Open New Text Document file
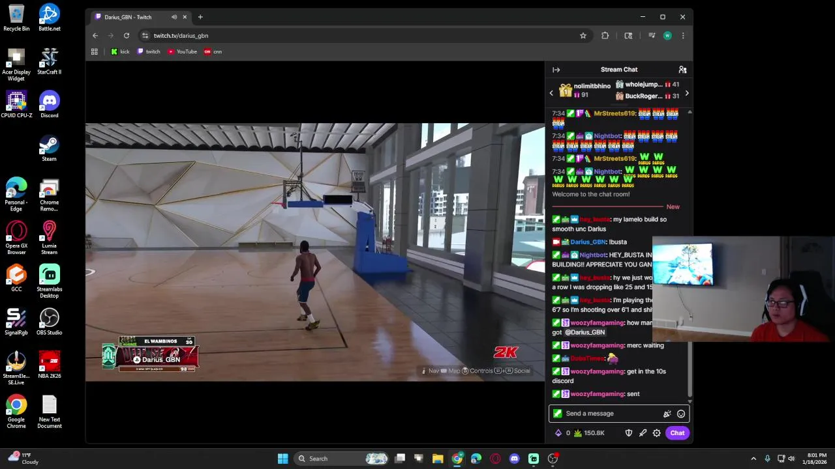835x469 pixels. (x=49, y=412)
